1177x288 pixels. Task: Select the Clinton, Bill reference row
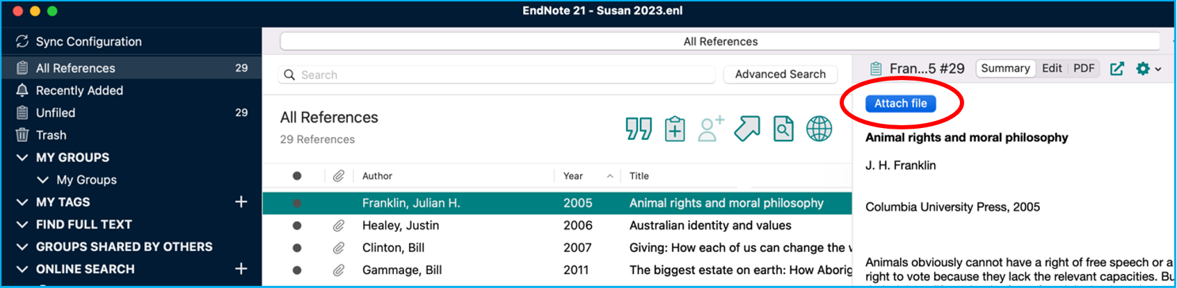pos(557,248)
